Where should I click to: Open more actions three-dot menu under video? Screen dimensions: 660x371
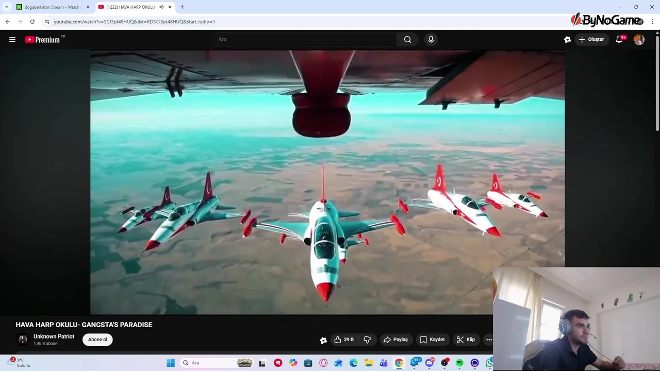click(x=489, y=340)
